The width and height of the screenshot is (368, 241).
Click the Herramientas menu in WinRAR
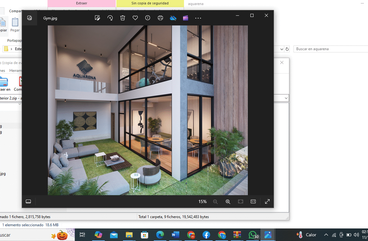coord(15,71)
